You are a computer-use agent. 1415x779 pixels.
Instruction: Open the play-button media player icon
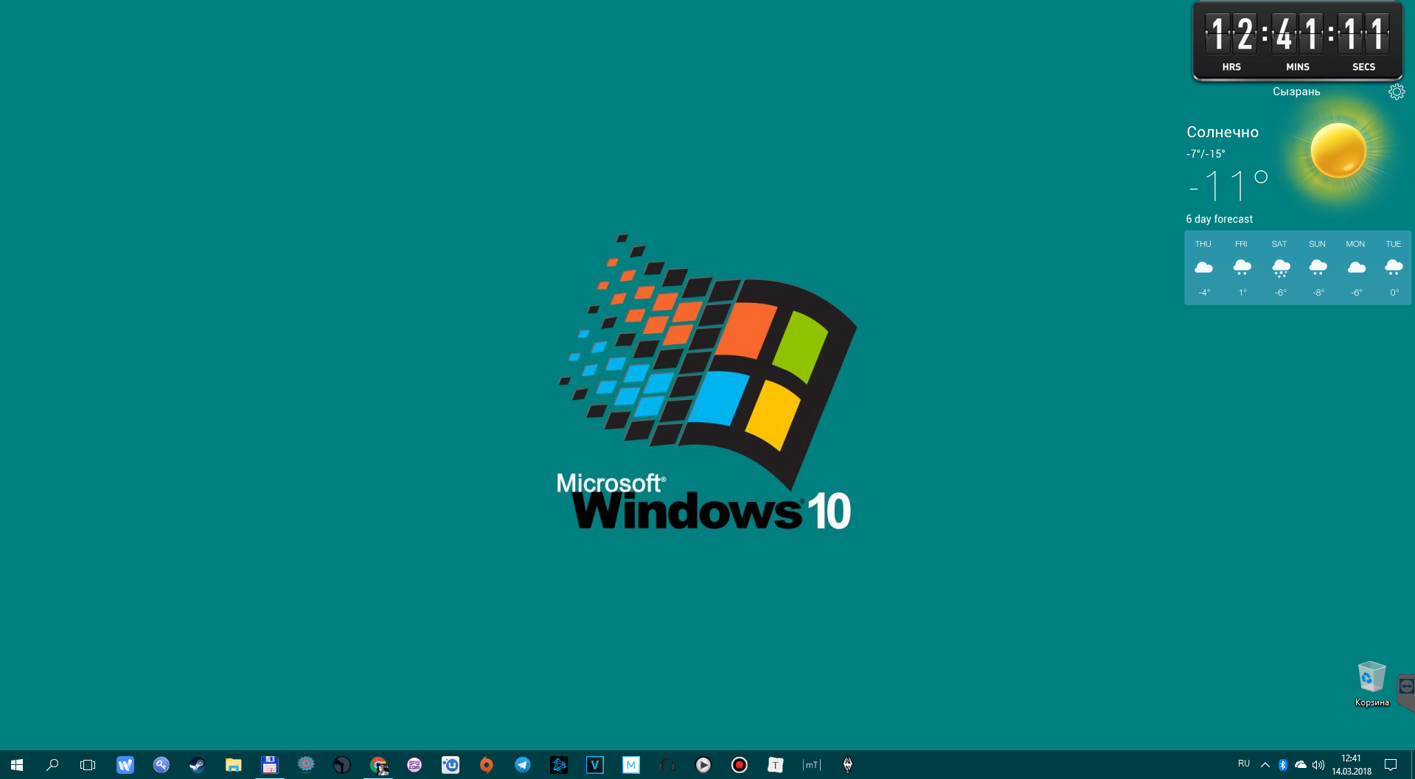coord(703,765)
